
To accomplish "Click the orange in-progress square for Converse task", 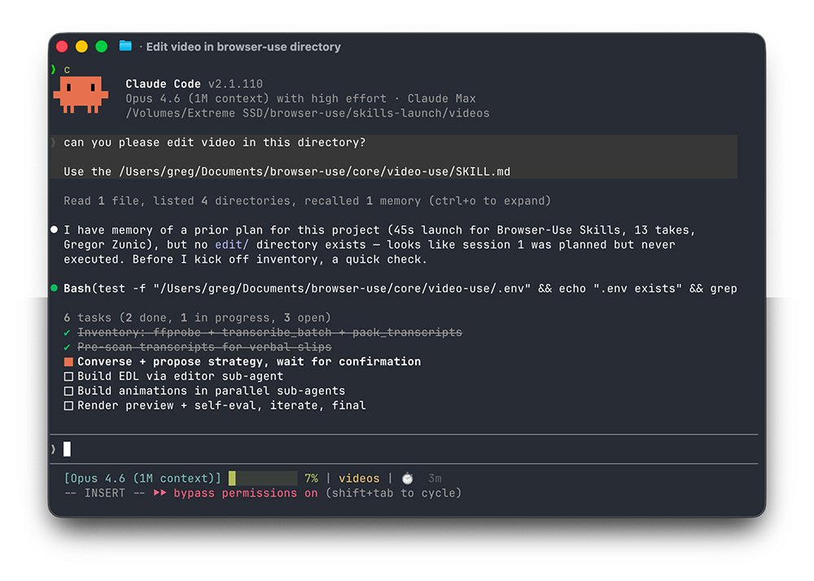I will click(x=68, y=361).
